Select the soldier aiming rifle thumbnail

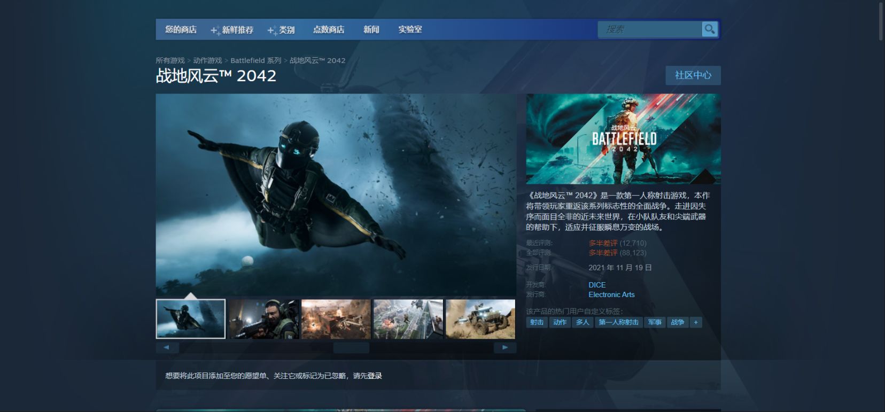click(x=264, y=319)
